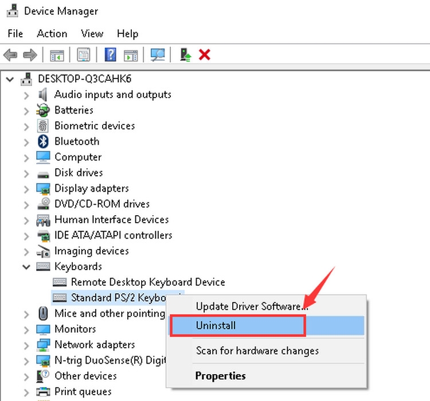430x401 pixels.
Task: Open the View menu
Action: [92, 33]
